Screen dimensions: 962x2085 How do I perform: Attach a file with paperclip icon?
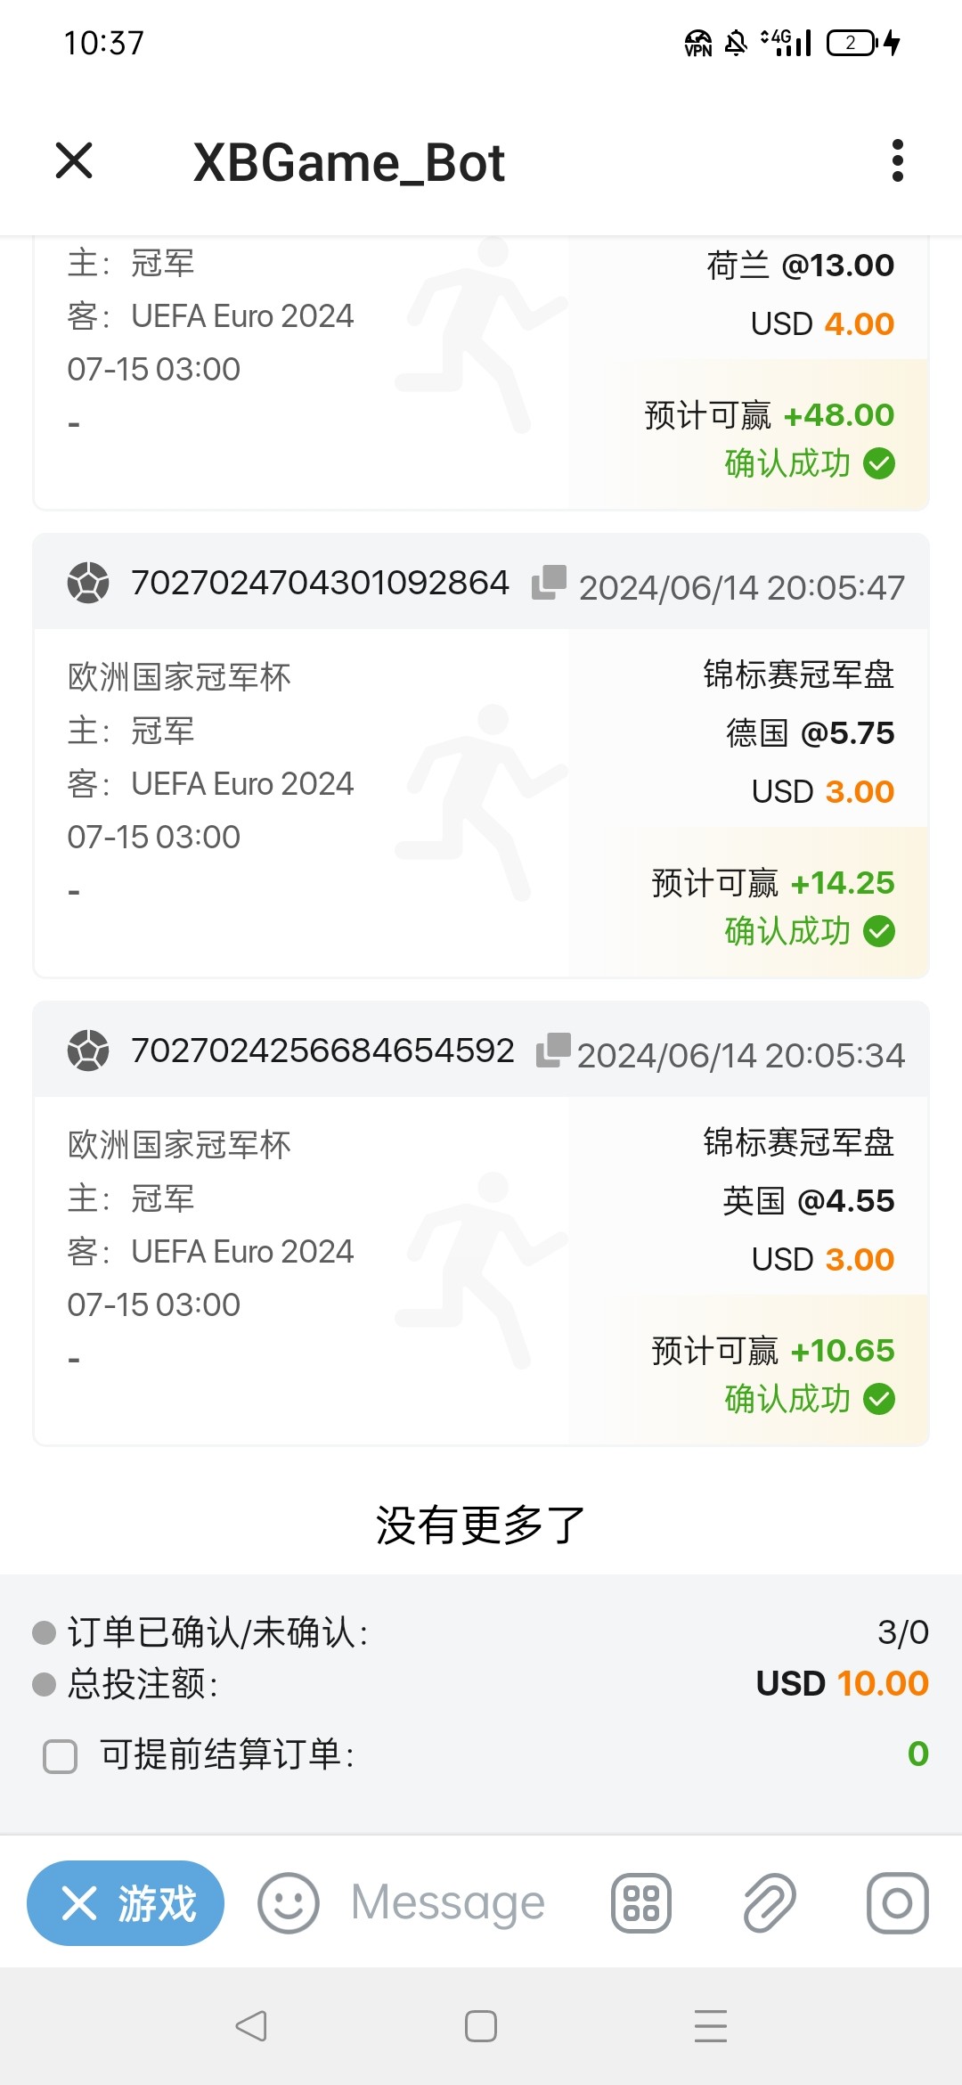tap(770, 1904)
